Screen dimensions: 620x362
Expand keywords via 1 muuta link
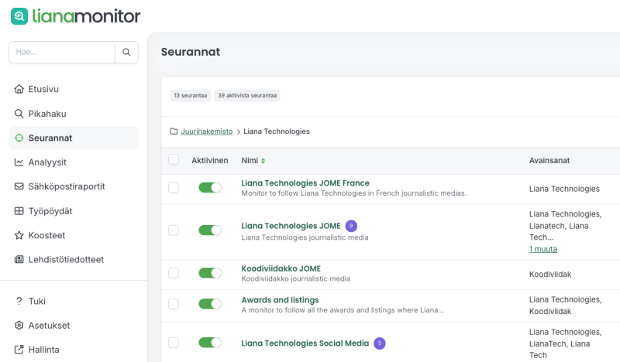[x=543, y=249]
